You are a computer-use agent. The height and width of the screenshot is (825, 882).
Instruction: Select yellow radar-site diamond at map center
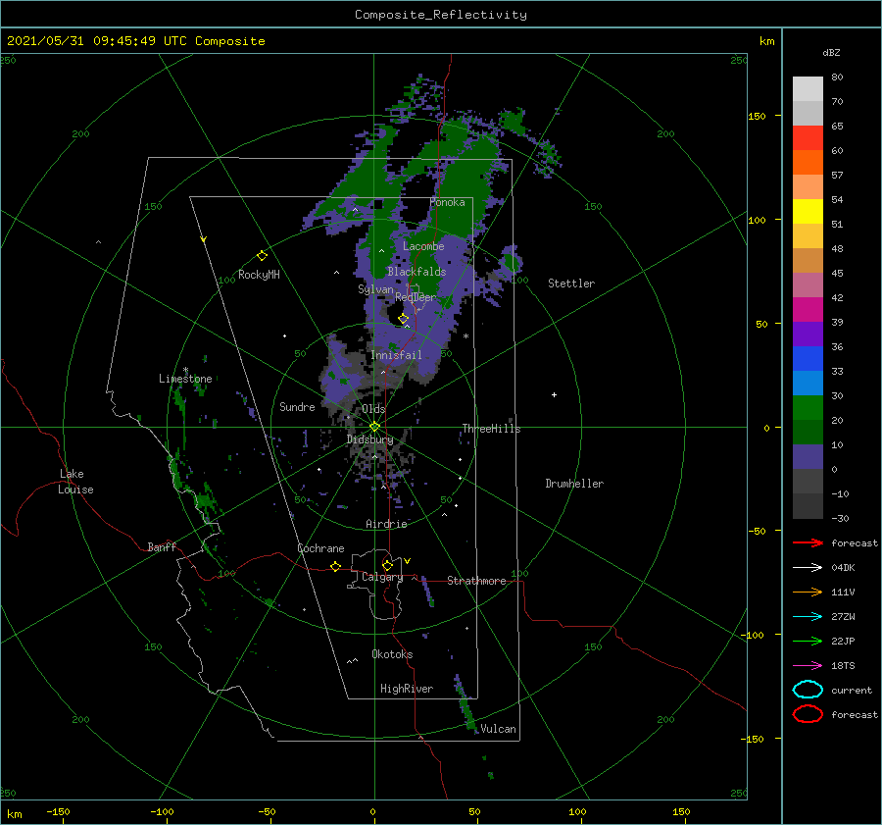[374, 427]
